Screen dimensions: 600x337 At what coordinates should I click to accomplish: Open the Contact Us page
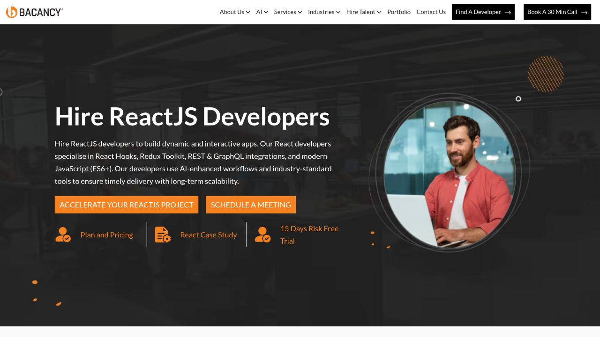click(x=431, y=12)
